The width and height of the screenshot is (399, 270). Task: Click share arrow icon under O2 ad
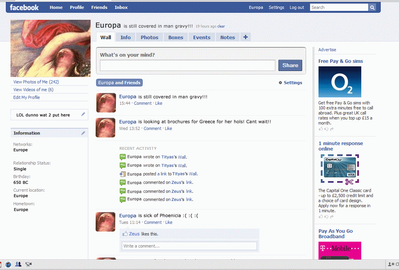(332, 129)
